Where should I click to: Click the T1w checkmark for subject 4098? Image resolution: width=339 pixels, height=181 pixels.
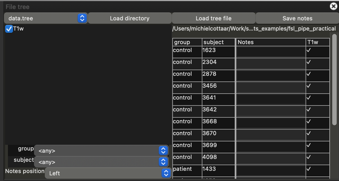point(309,157)
